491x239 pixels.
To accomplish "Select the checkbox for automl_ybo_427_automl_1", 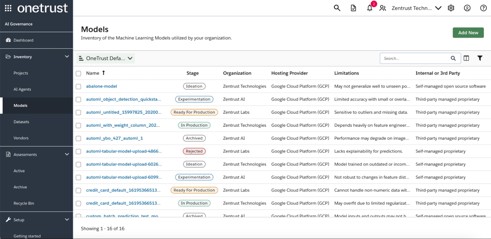I will tap(78, 138).
